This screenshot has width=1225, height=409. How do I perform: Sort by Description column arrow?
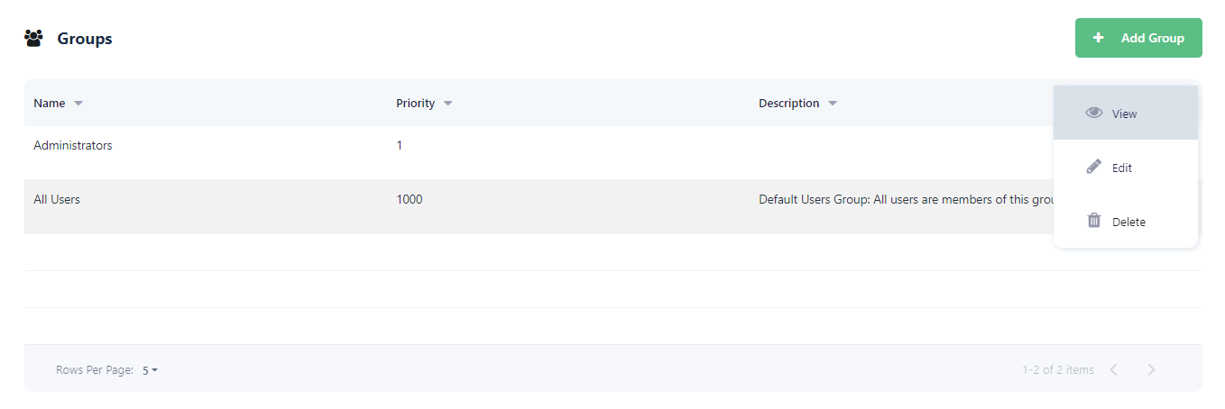pos(833,104)
